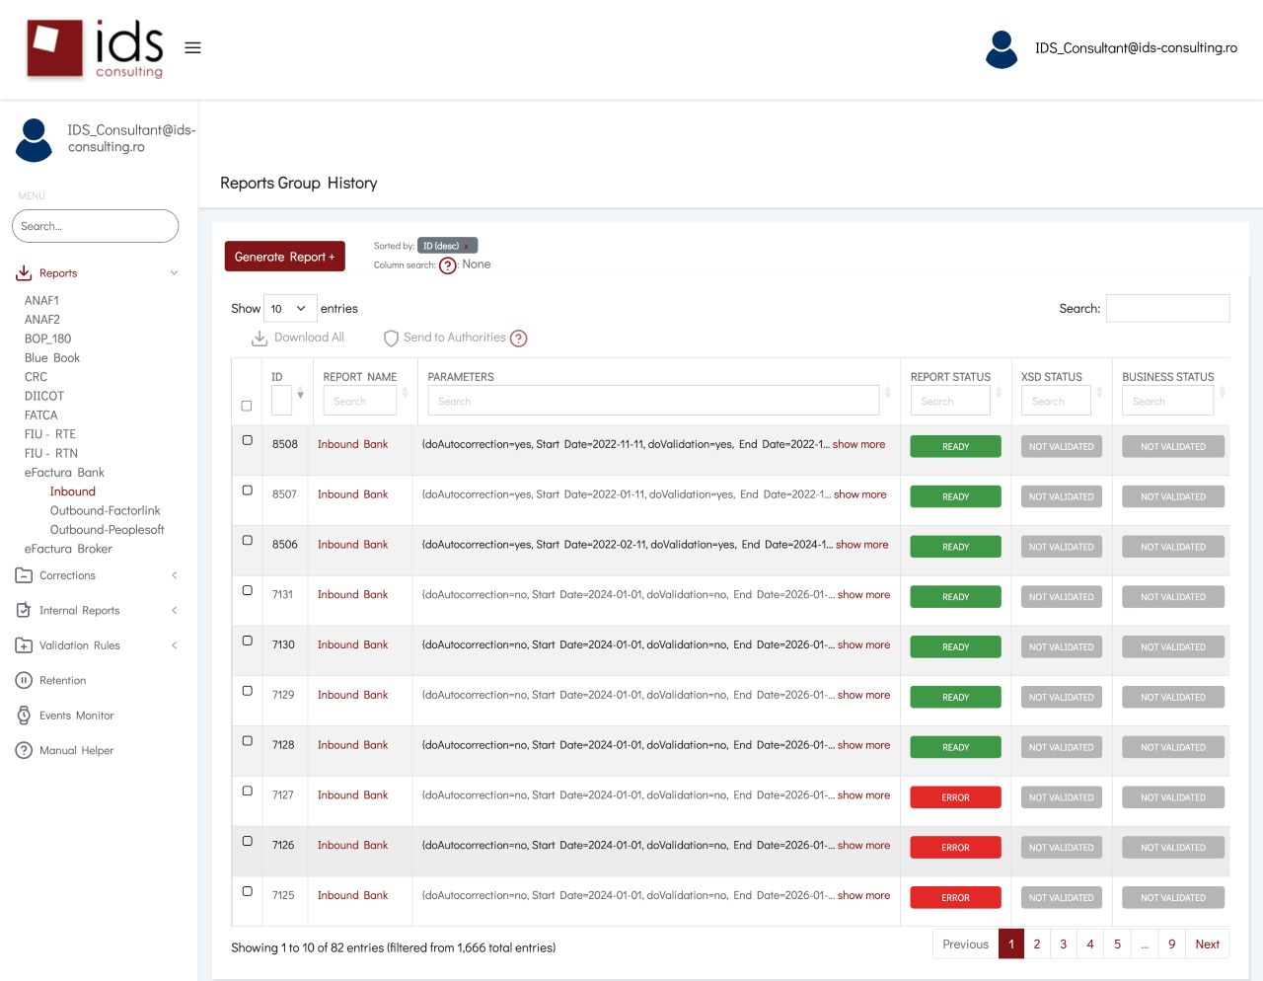Screen dimensions: 1263x981
Task: Select the Corrections folder icon
Action: click(24, 575)
